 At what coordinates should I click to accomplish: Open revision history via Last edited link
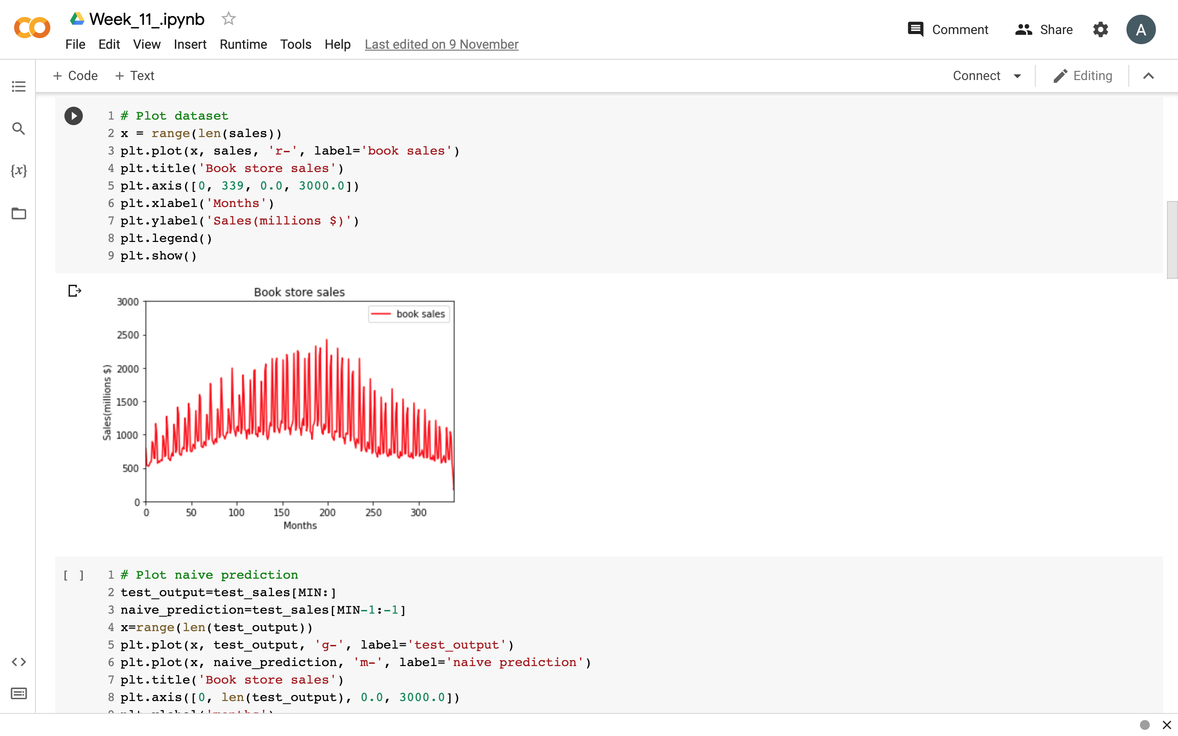pyautogui.click(x=441, y=44)
